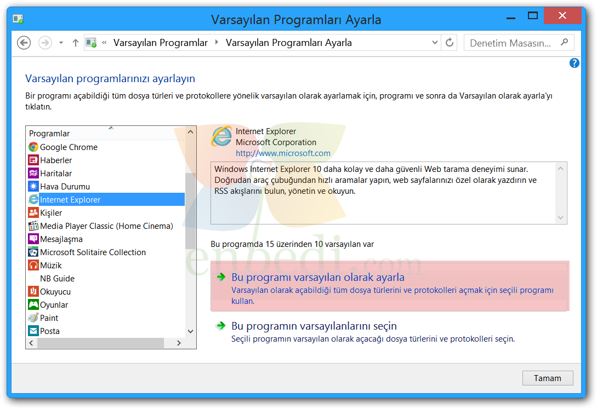Click the Media Player Classic icon
The height and width of the screenshot is (409, 597).
[x=33, y=226]
